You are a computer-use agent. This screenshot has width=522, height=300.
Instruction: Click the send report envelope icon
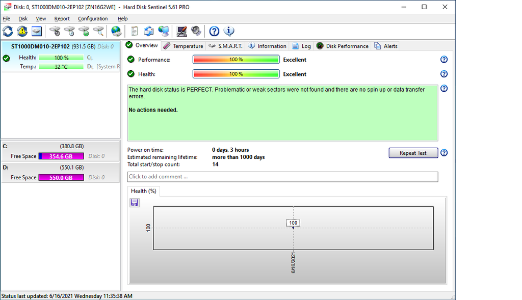pos(149,31)
